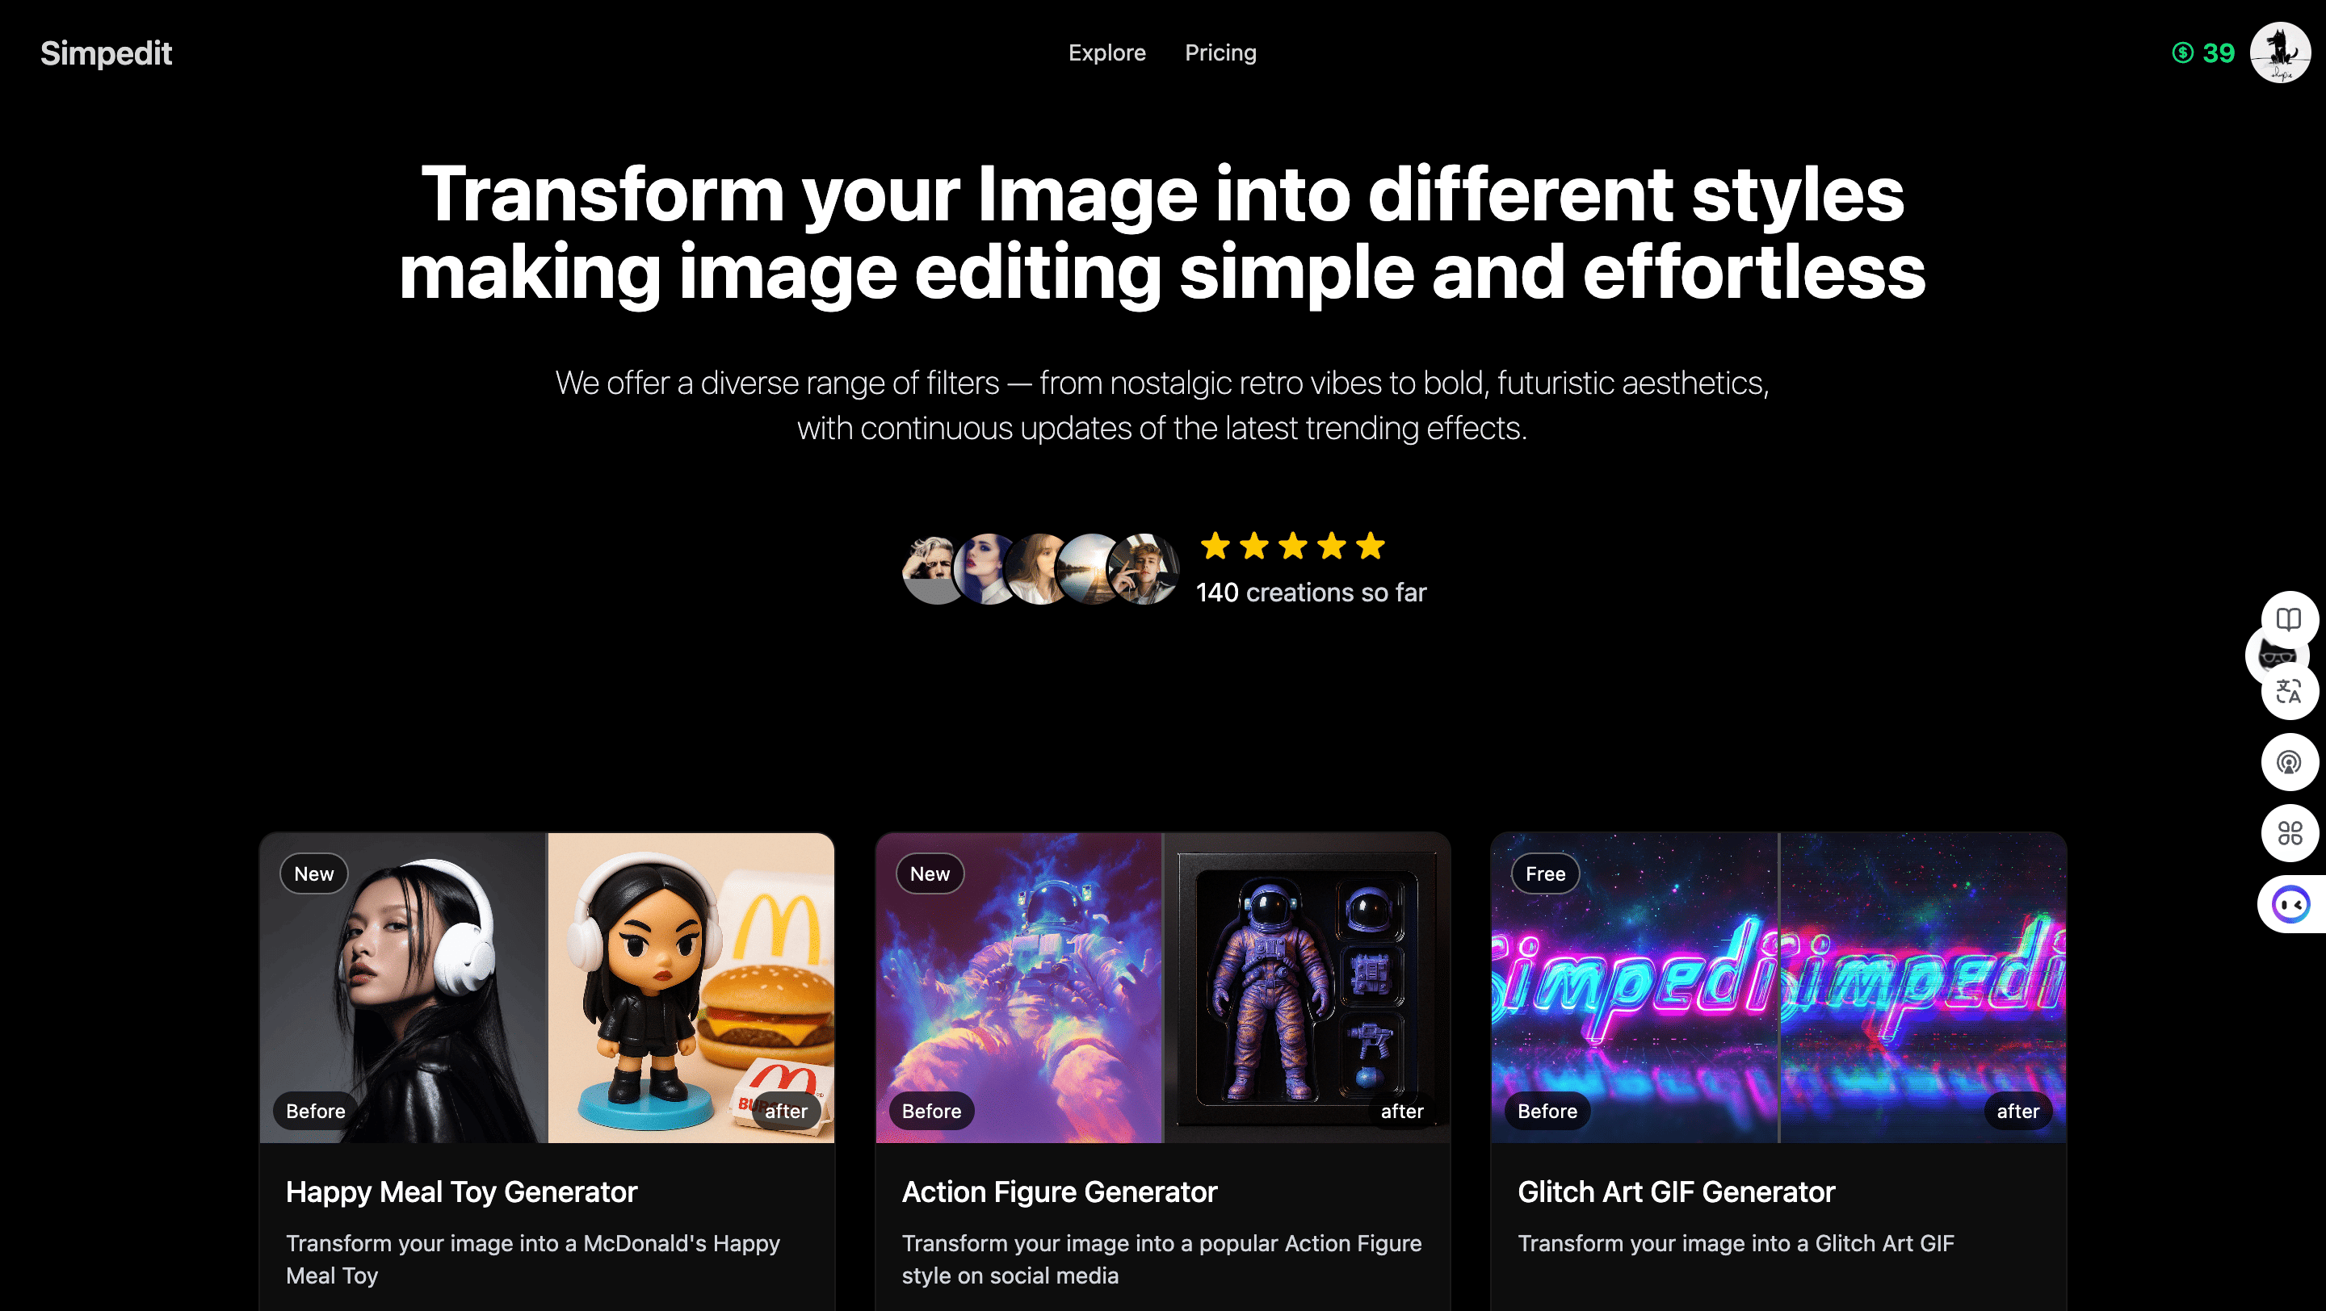Open the winking face assistant widget
This screenshot has width=2326, height=1311.
tap(2290, 904)
